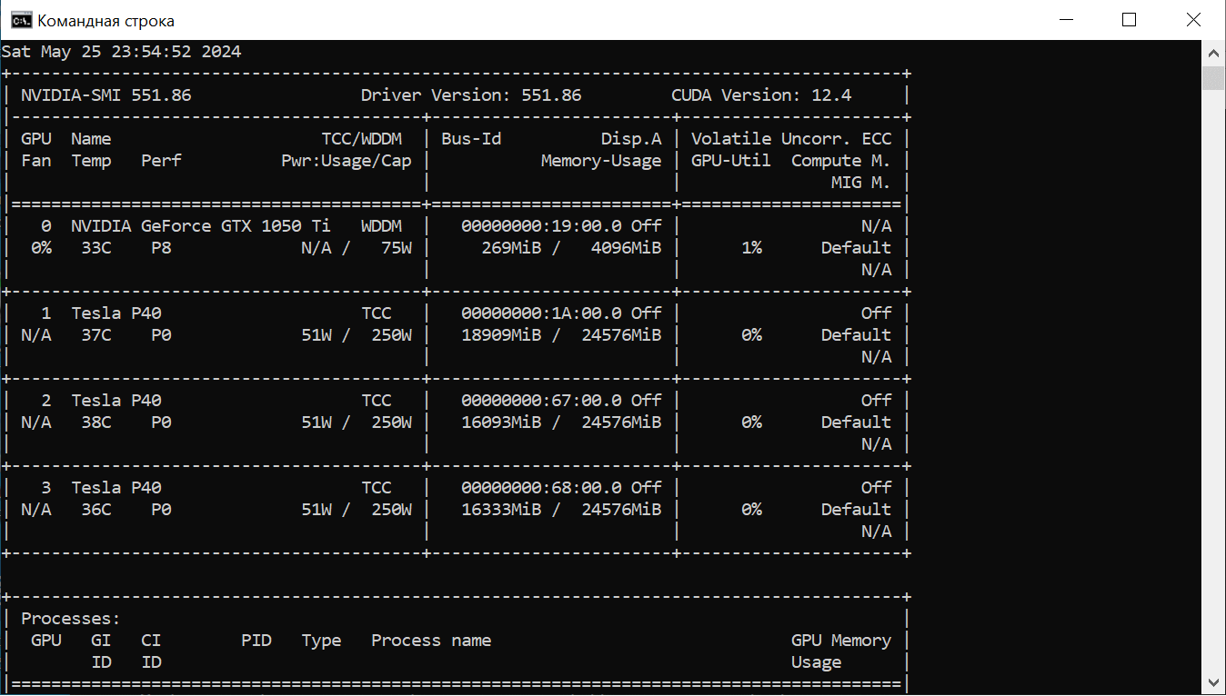This screenshot has width=1226, height=696.
Task: Click bus id '00000000:68:00.0'
Action: [x=541, y=488]
